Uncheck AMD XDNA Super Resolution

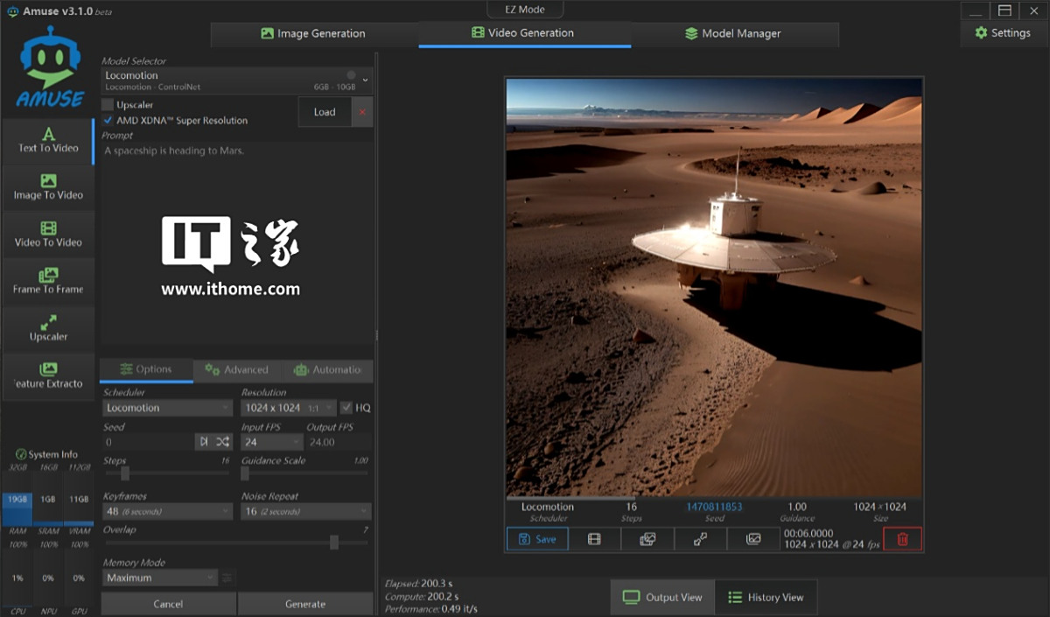[x=108, y=121]
